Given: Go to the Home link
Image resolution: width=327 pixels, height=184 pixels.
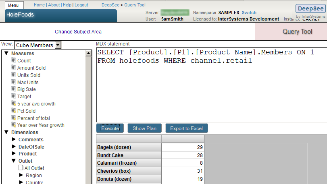Looking at the screenshot, I should (x=39, y=5).
